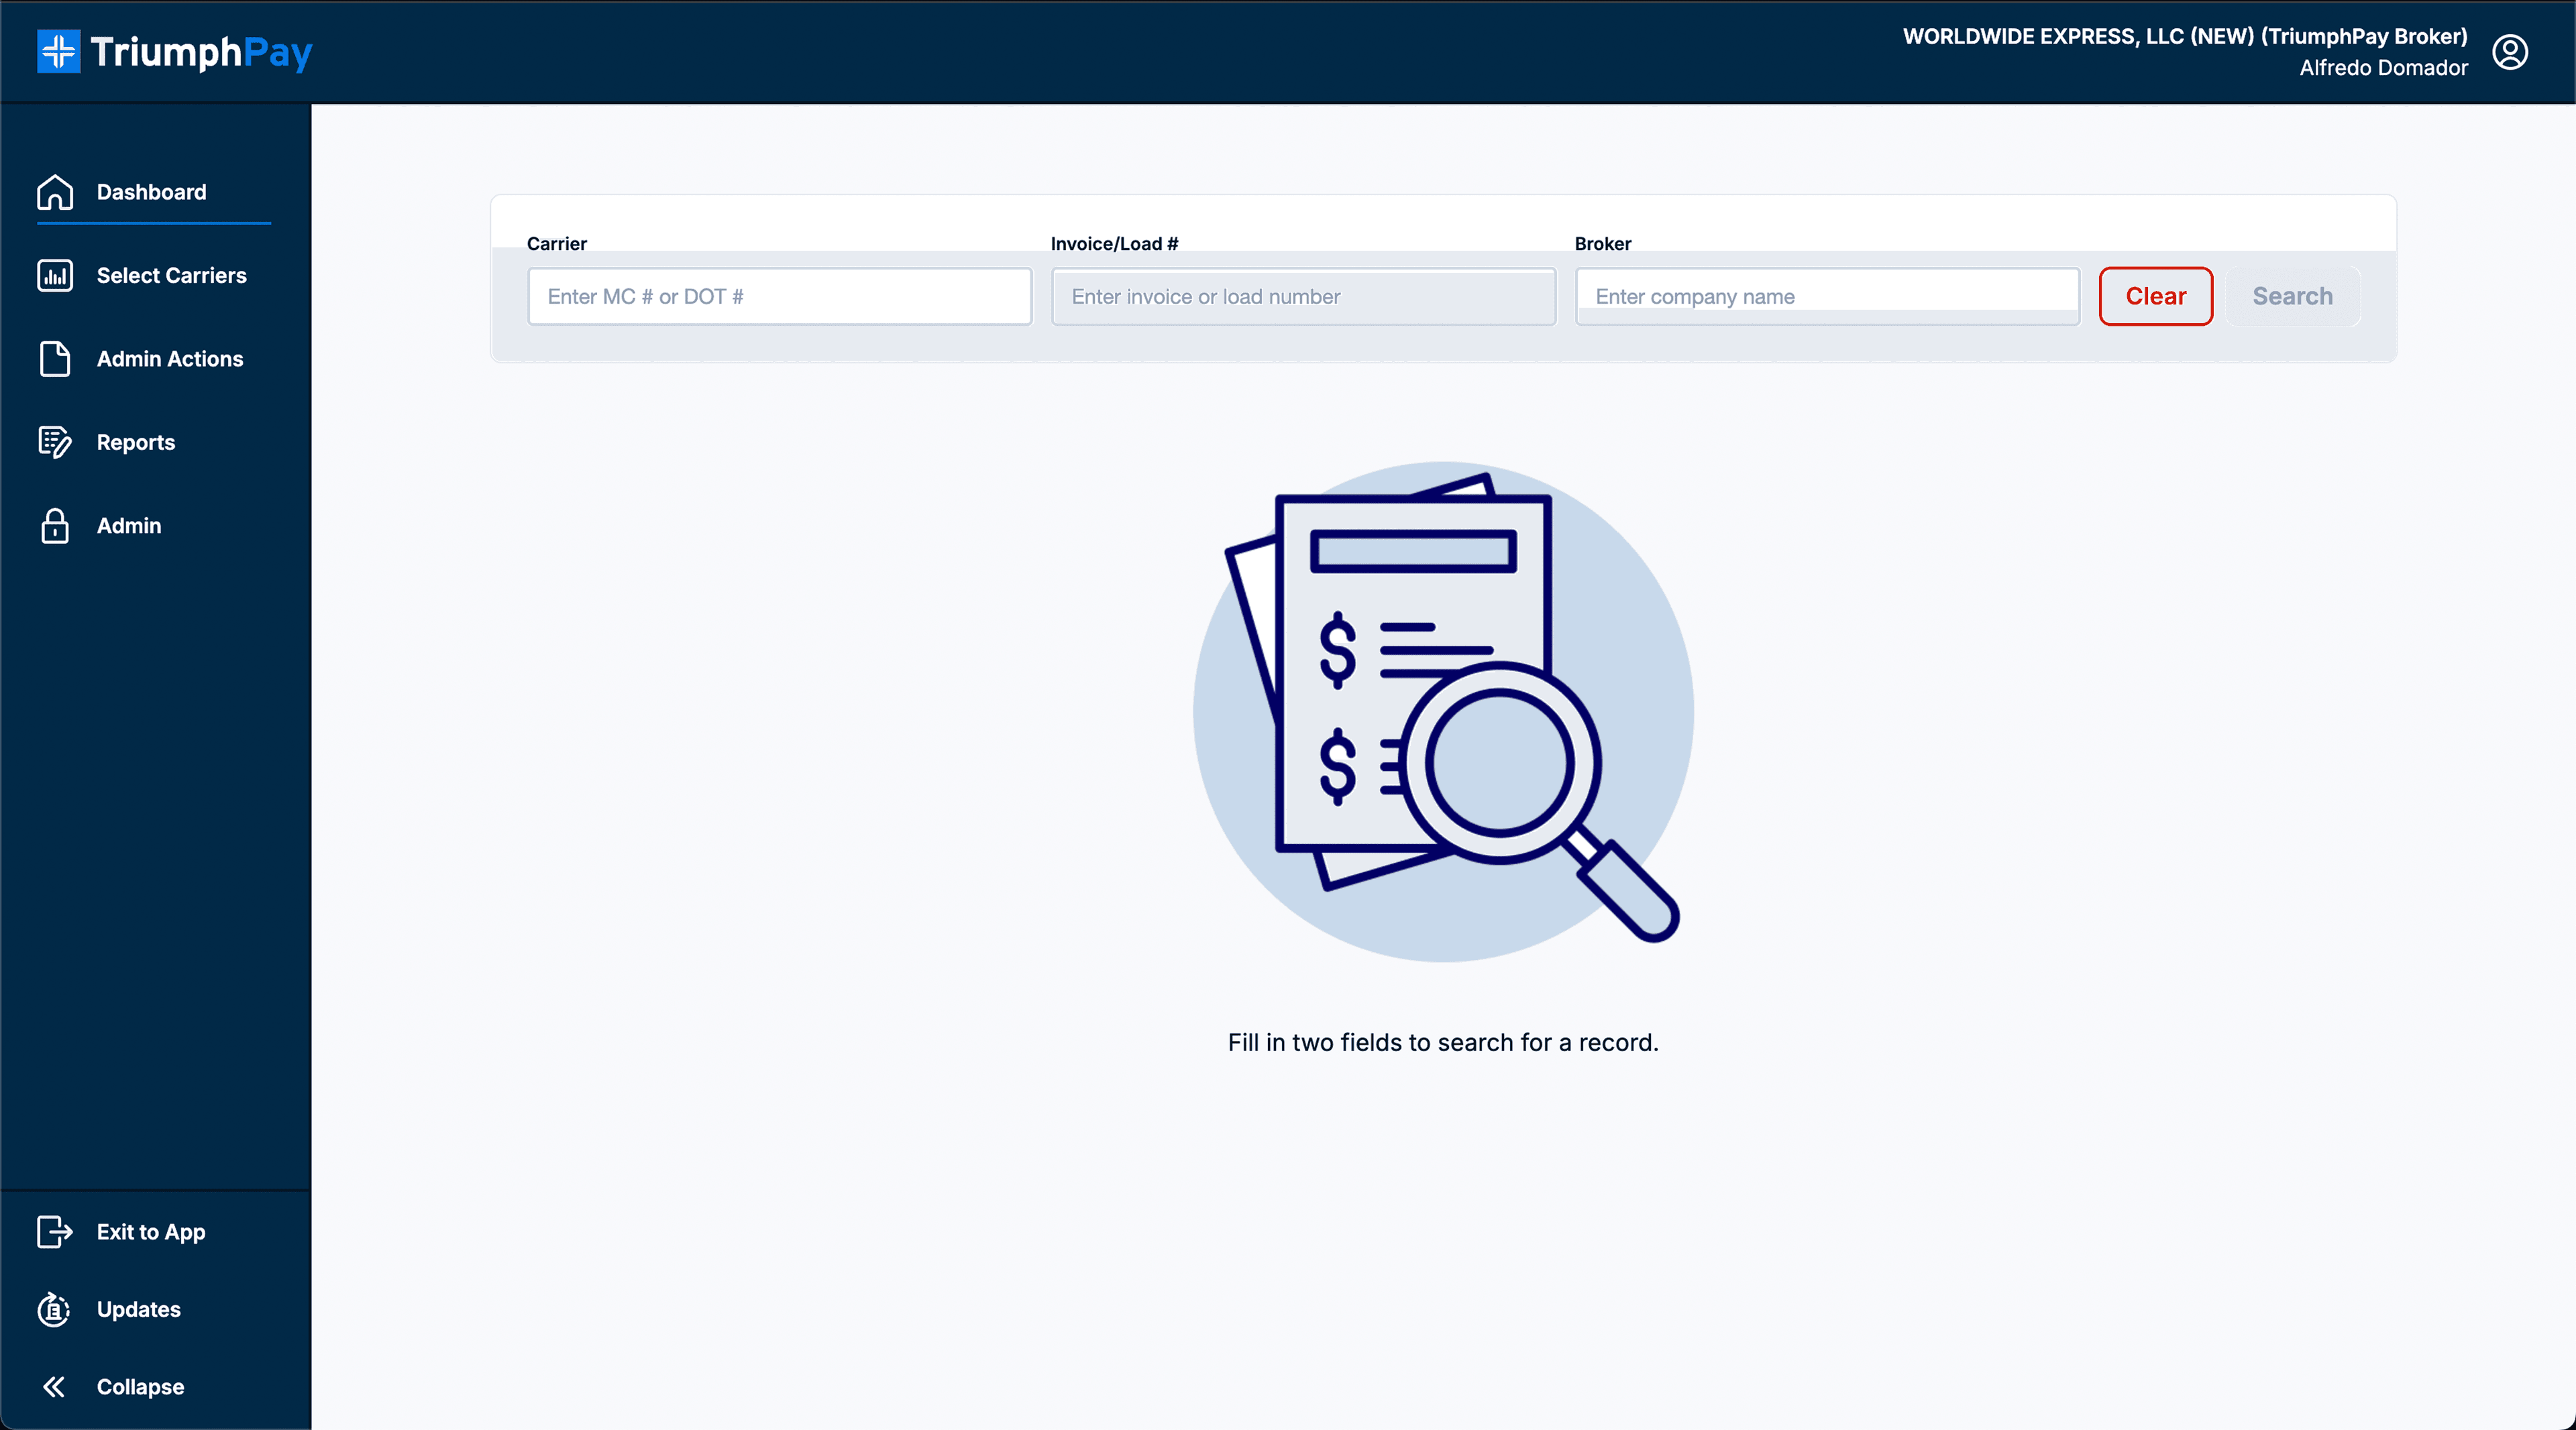Click the Select Carriers chart icon
This screenshot has width=2576, height=1430.
click(55, 276)
